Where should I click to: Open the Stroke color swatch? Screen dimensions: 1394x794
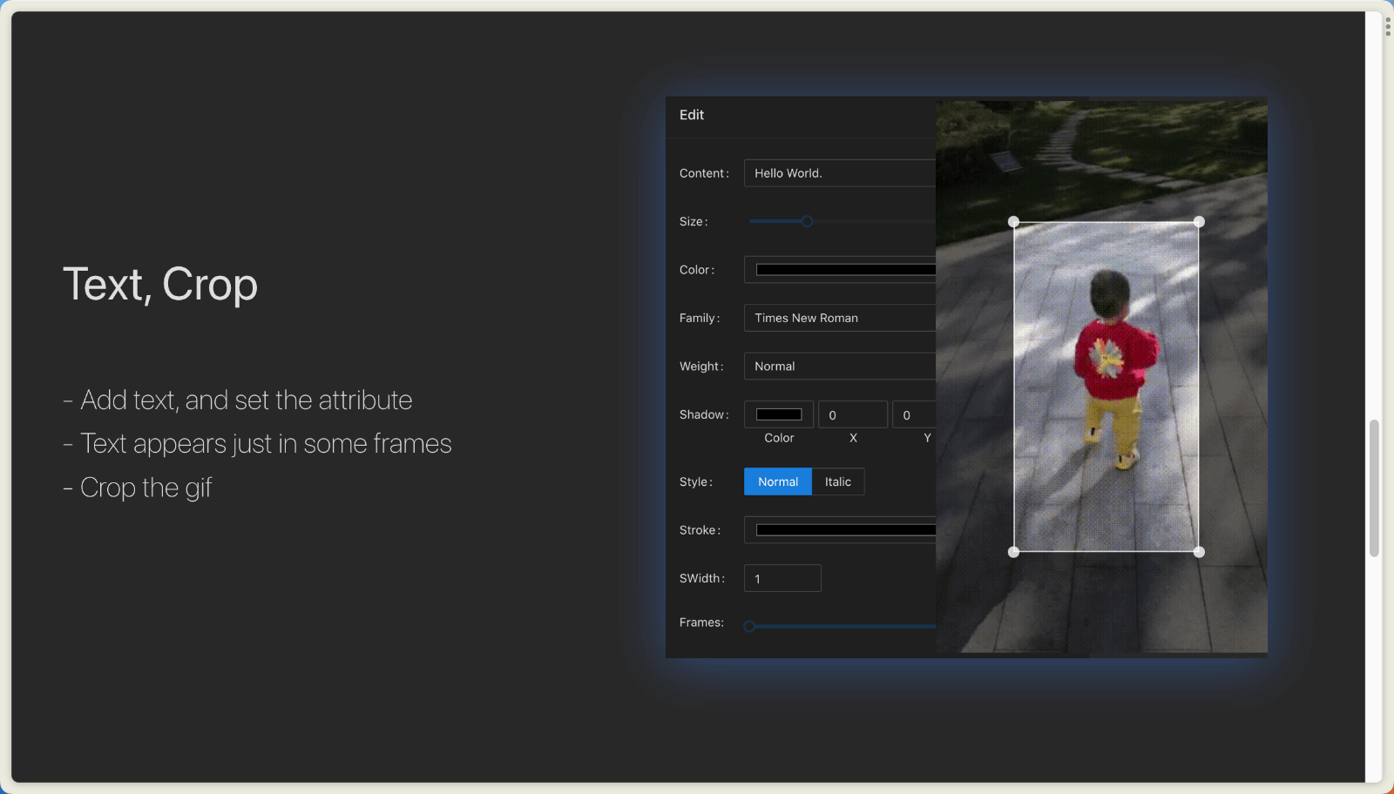(844, 530)
